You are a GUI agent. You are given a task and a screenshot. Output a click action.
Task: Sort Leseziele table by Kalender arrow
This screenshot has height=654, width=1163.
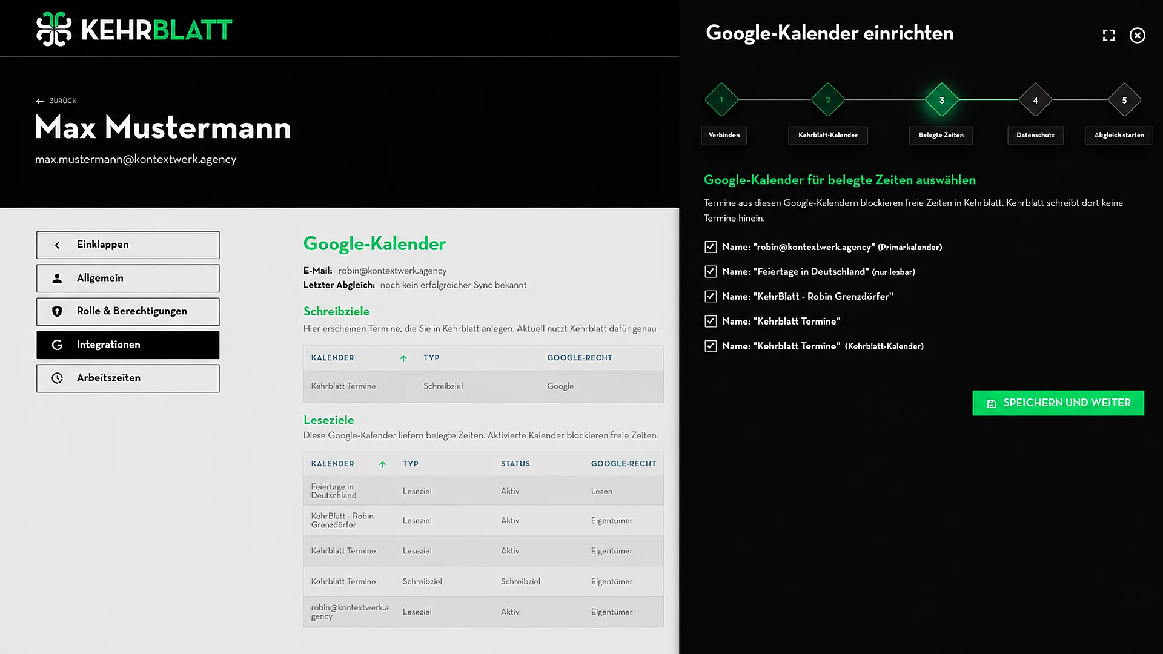(382, 465)
